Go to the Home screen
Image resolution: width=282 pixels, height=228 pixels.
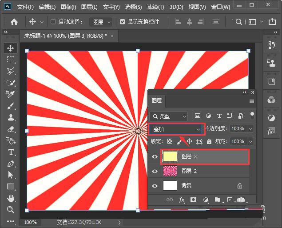pos(14,22)
